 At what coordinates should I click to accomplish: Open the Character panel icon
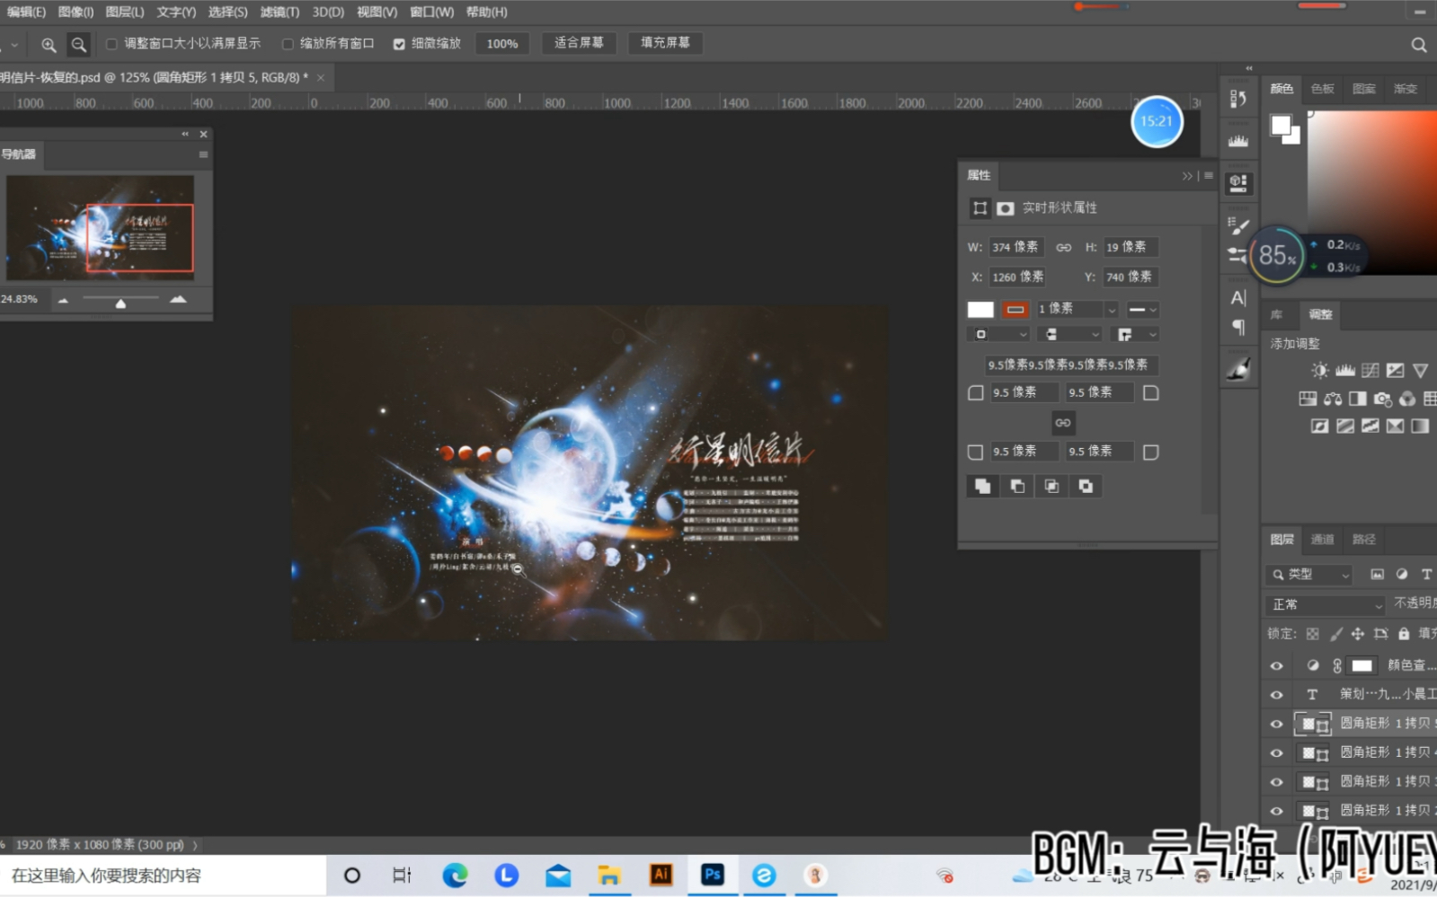coord(1238,298)
